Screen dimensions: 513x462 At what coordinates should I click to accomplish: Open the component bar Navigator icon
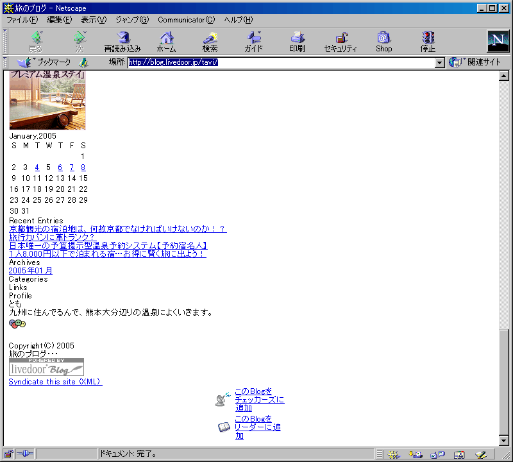coord(394,454)
